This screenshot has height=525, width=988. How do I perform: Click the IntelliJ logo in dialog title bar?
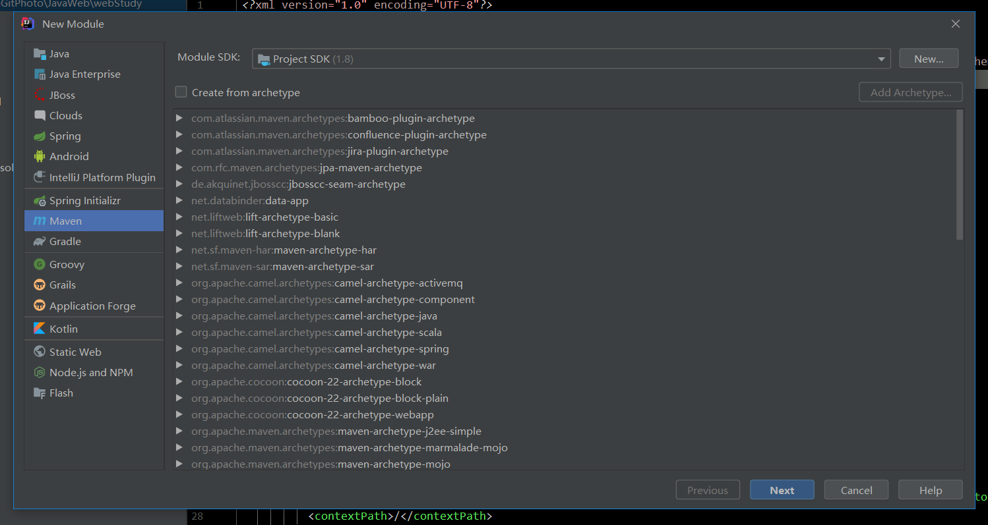pos(28,24)
